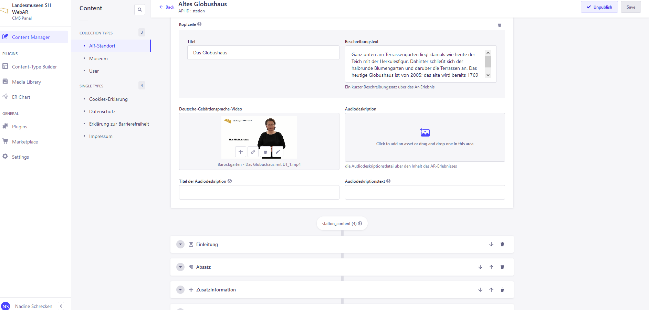
Task: Click the Einleitung hourglass icon
Action: 191,244
